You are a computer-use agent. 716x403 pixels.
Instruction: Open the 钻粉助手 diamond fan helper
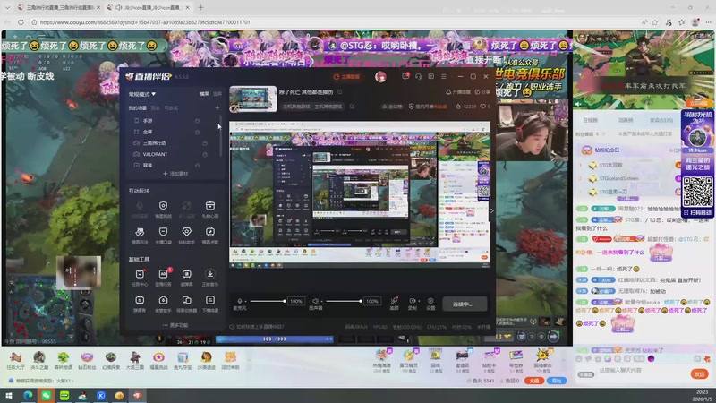point(186,233)
